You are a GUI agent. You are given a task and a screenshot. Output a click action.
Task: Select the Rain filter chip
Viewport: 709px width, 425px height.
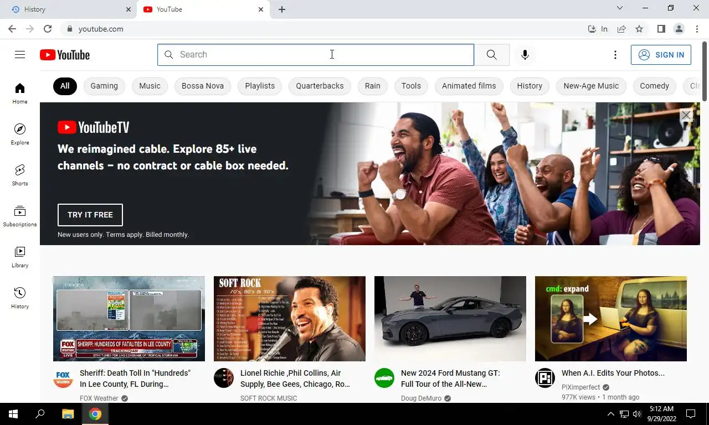point(373,86)
